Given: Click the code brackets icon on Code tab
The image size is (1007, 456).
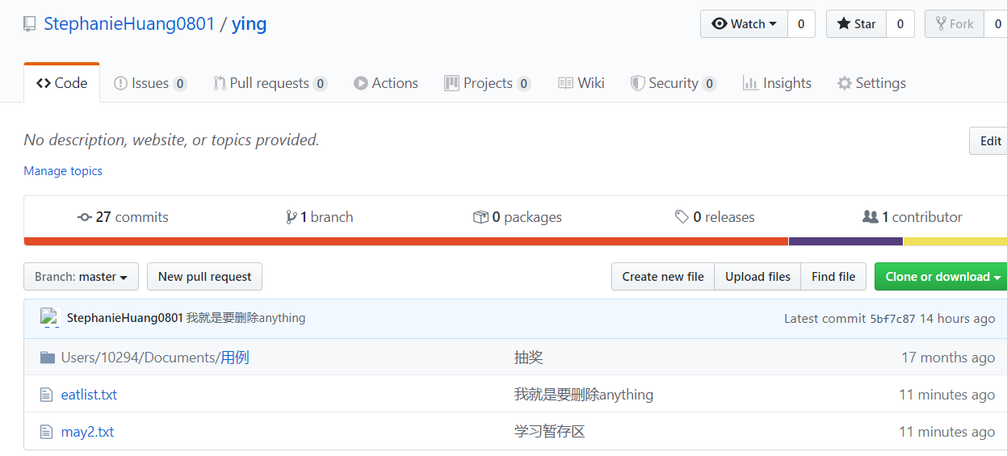Looking at the screenshot, I should click(44, 83).
